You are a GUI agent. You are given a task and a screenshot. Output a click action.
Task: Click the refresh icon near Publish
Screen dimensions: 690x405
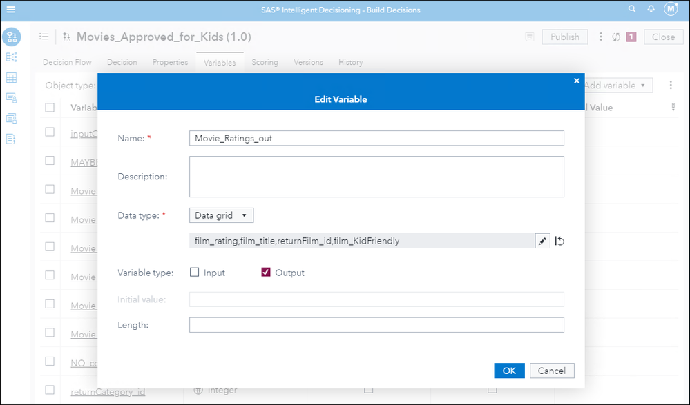pyautogui.click(x=616, y=37)
